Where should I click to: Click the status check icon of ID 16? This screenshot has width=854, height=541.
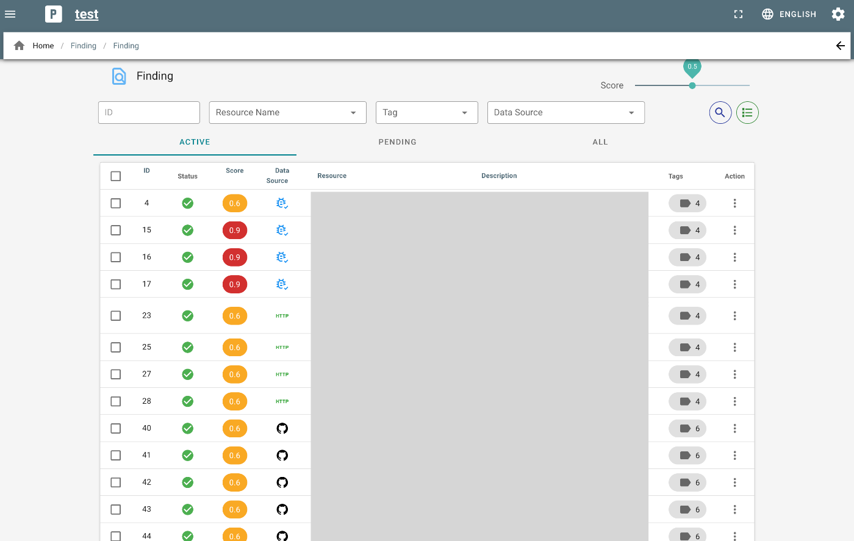click(188, 257)
